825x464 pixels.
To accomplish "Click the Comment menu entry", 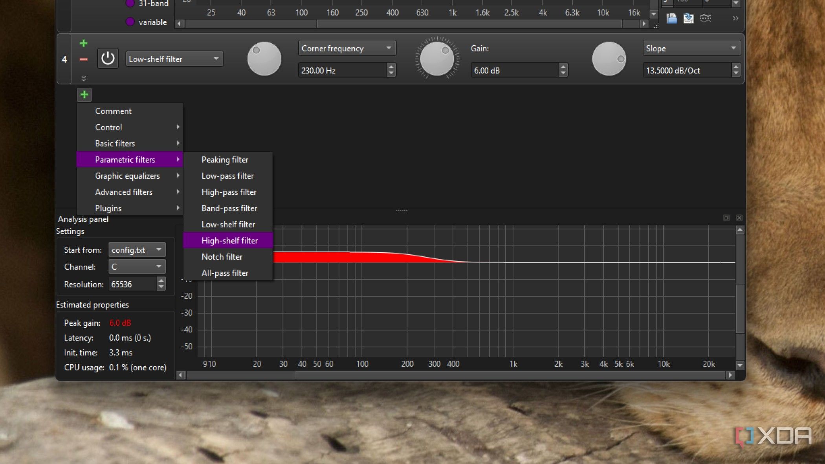I will 113,111.
